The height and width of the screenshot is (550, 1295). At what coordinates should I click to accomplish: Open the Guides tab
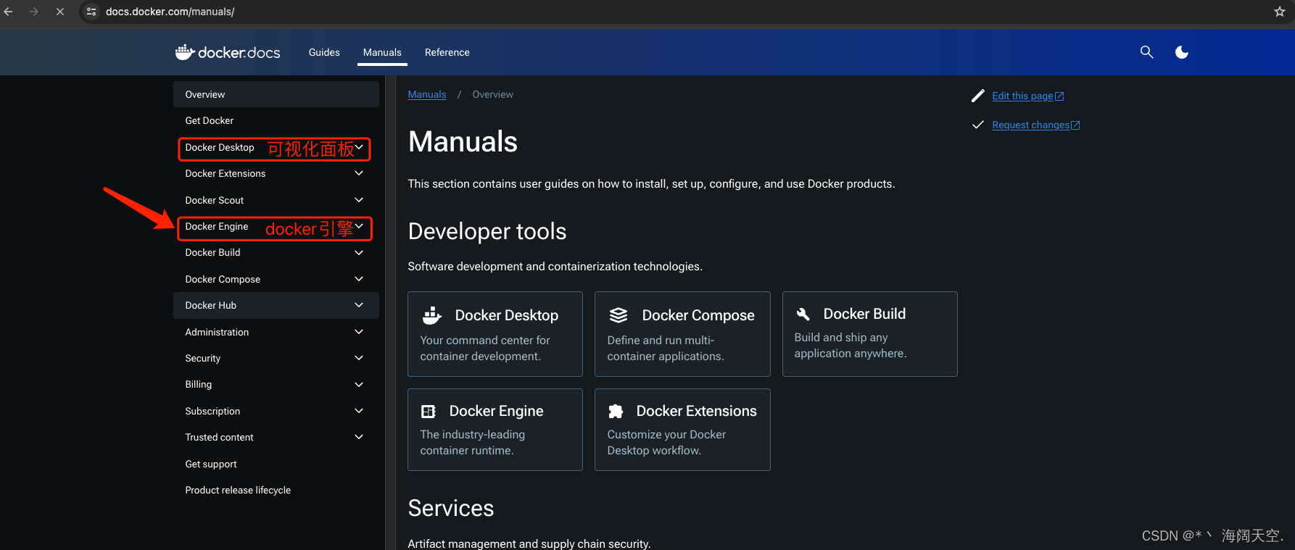[324, 52]
